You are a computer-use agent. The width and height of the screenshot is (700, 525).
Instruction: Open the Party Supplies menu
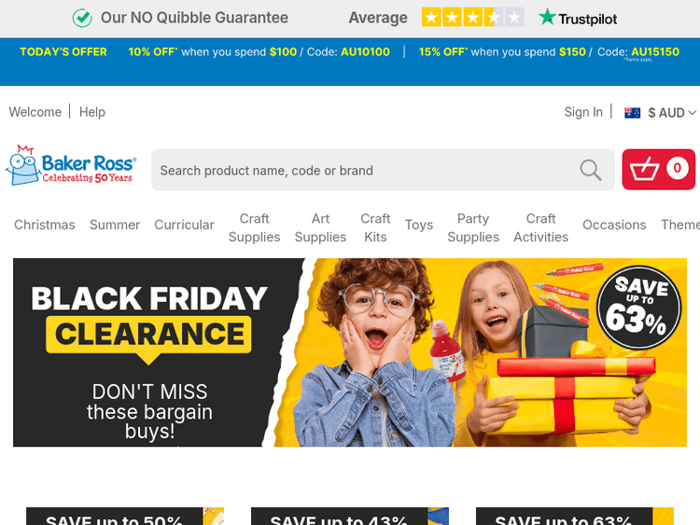[473, 228]
